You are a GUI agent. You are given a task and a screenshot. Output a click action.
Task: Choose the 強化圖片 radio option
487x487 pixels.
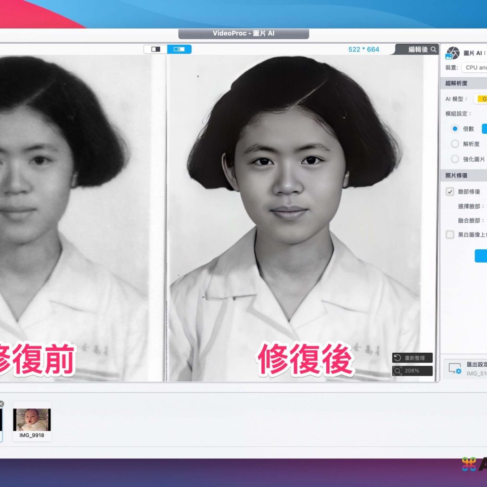pos(455,159)
